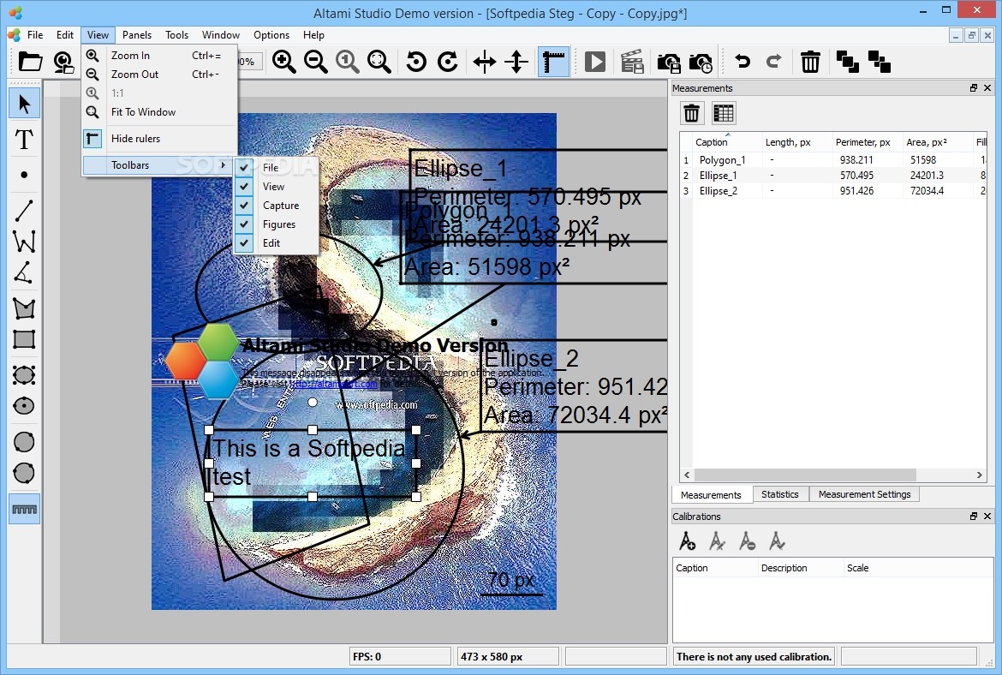Click the Zoom In magnifier toolbar icon
This screenshot has height=675, width=1002.
[x=283, y=62]
